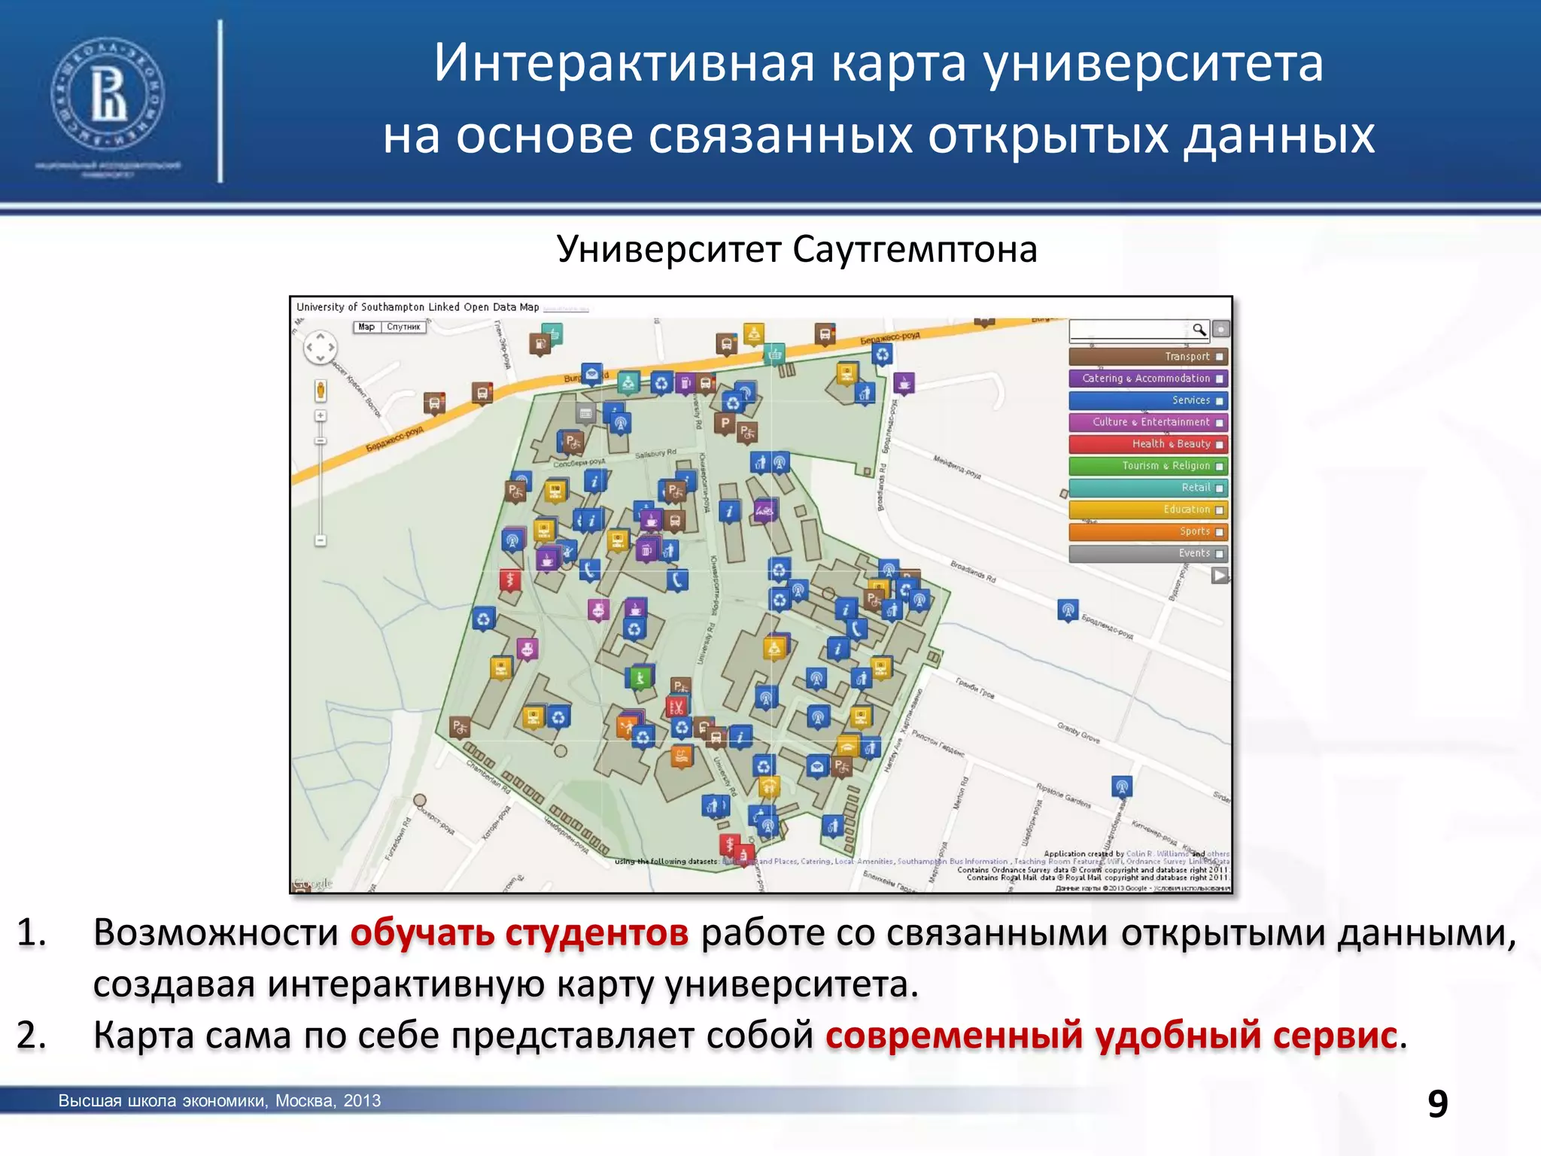Click inside the map search field
1541x1156 pixels.
[x=1129, y=330]
